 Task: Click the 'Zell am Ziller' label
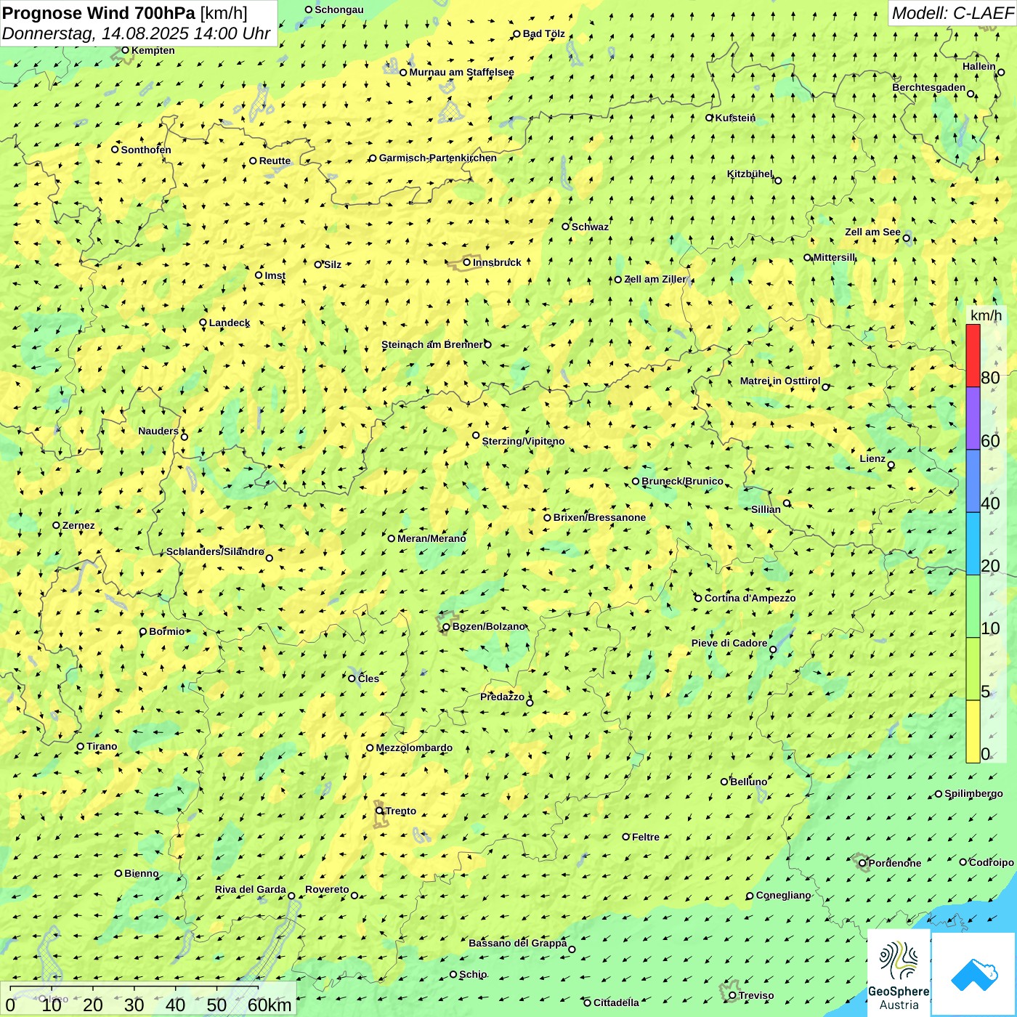[x=655, y=279]
